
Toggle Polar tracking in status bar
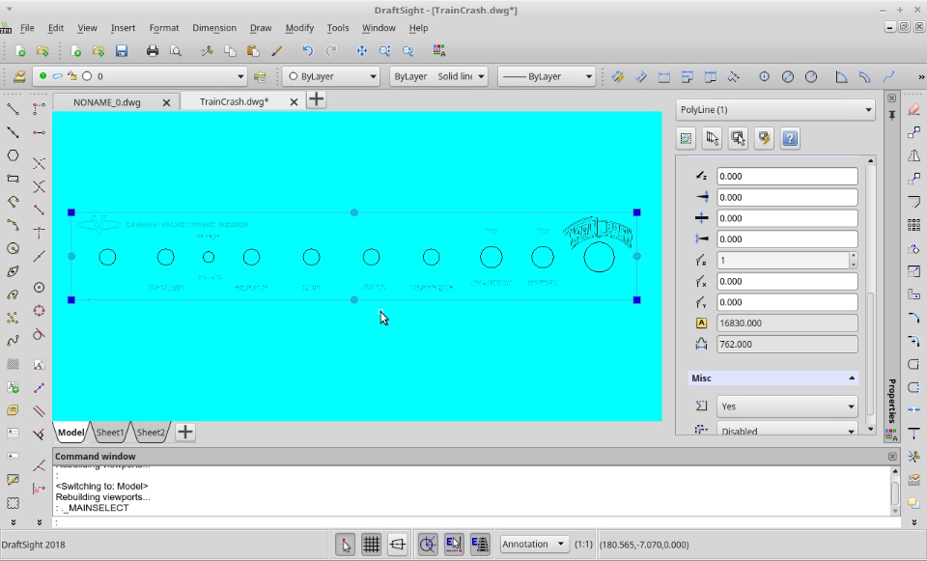[428, 545]
